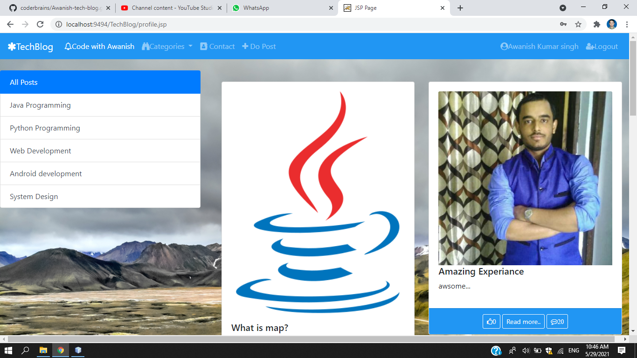Open the Categories dropdown menu
637x358 pixels.
click(167, 46)
